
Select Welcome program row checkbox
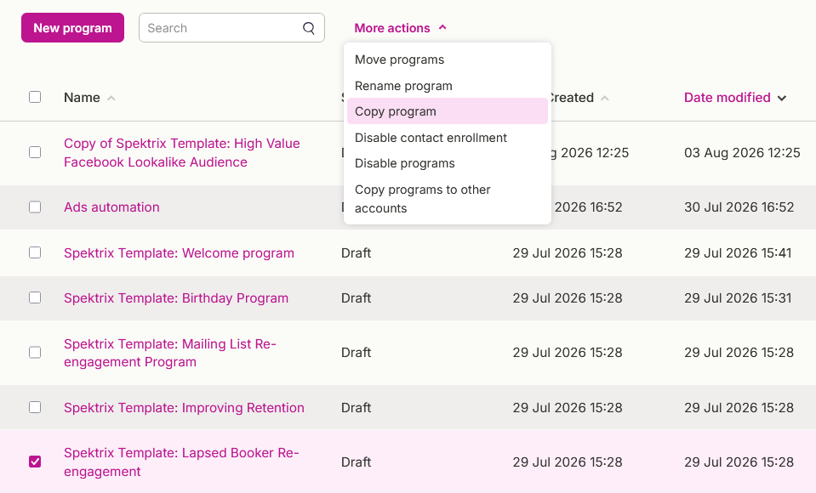pos(35,252)
